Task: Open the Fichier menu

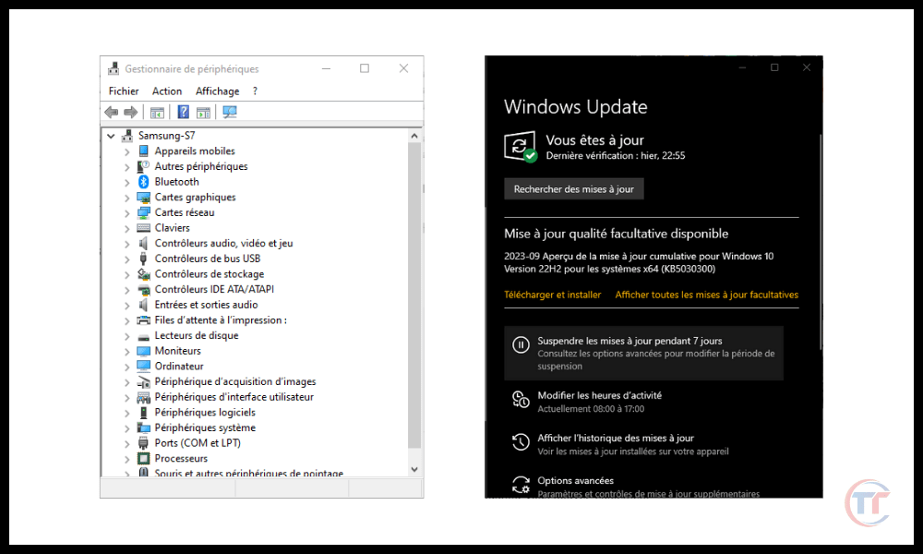Action: [124, 91]
